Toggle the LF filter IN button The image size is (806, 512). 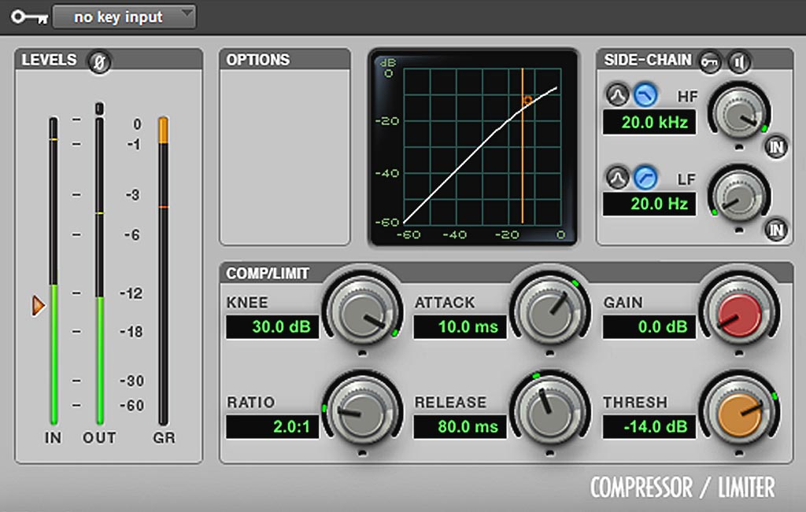776,230
